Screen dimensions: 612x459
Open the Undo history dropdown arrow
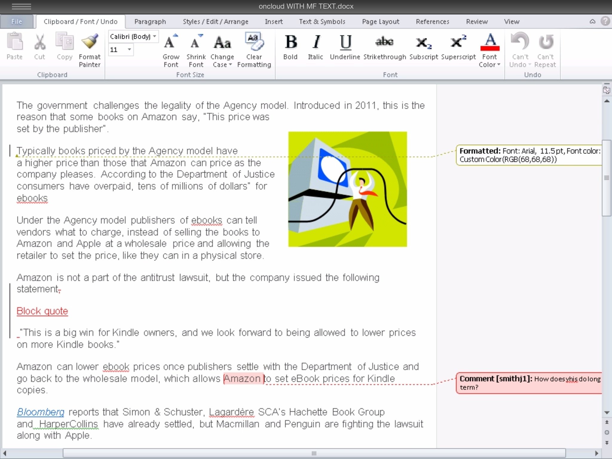coord(530,65)
